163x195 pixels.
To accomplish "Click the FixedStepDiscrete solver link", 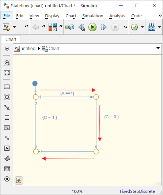I will (137, 191).
